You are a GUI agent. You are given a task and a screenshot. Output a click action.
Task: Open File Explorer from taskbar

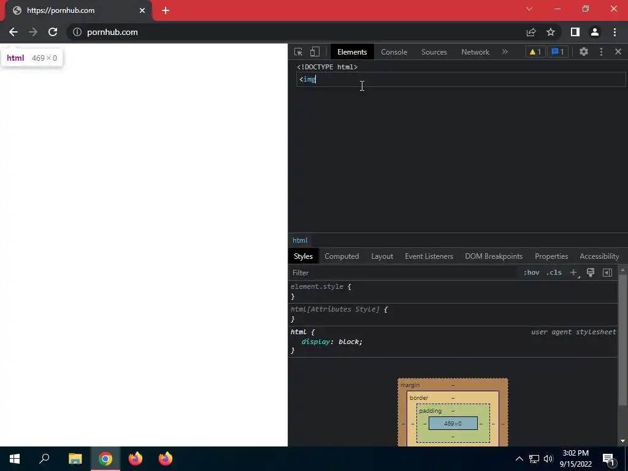[x=75, y=459]
